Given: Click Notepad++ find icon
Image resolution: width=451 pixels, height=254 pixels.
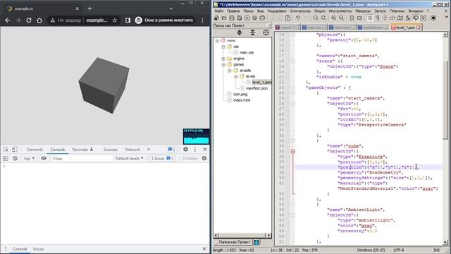Looking at the screenshot, I should pos(316,18).
